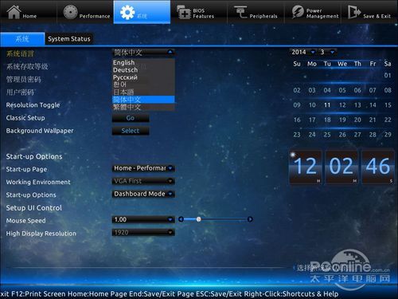Open Power Management lightning icon
Screen dimensions: 398x299
point(298,12)
